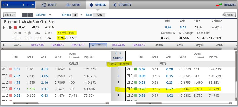Click add icon on strike 5 call row
Image resolution: width=238 pixels, height=107 pixels.
[7, 69]
